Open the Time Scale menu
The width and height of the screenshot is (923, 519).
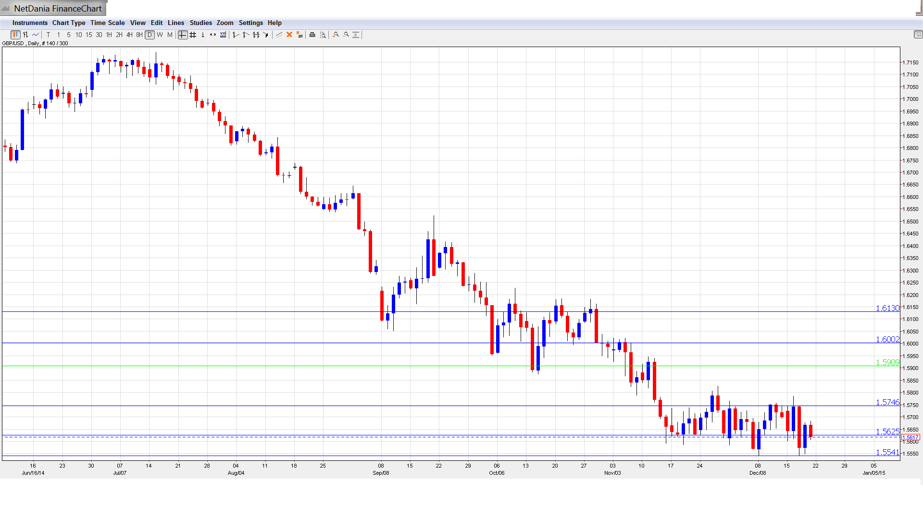tap(107, 23)
